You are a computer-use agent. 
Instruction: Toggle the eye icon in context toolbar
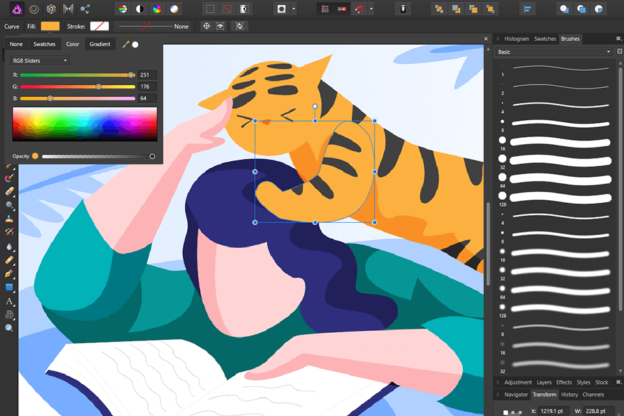pyautogui.click(x=220, y=26)
